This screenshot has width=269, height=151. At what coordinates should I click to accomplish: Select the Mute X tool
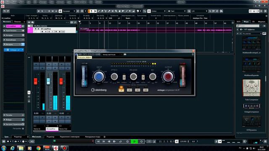pos(113,11)
